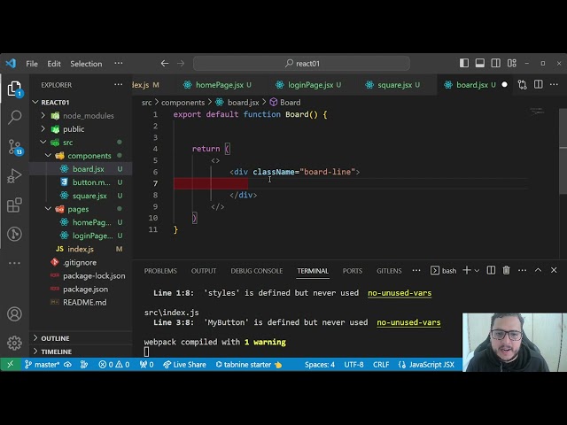Viewport: 567px width, 425px height.
Task: Switch to square.jsx editor tab
Action: point(393,85)
